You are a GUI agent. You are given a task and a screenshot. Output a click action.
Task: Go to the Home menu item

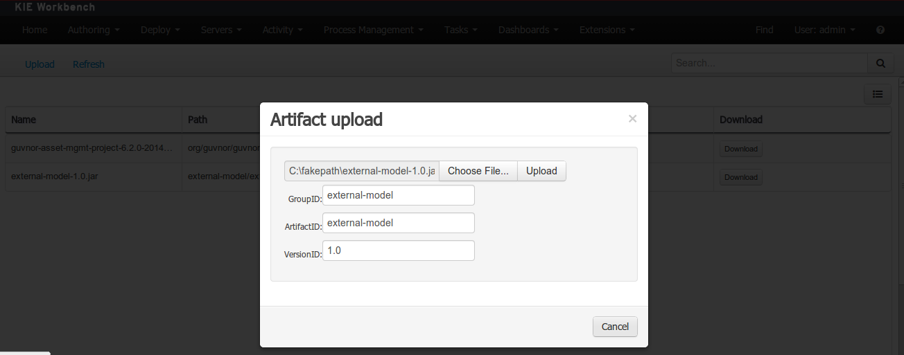point(35,30)
